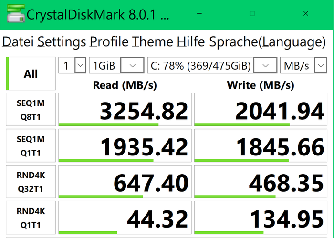
Task: Open the Sprache(Language) menu
Action: tap(267, 41)
